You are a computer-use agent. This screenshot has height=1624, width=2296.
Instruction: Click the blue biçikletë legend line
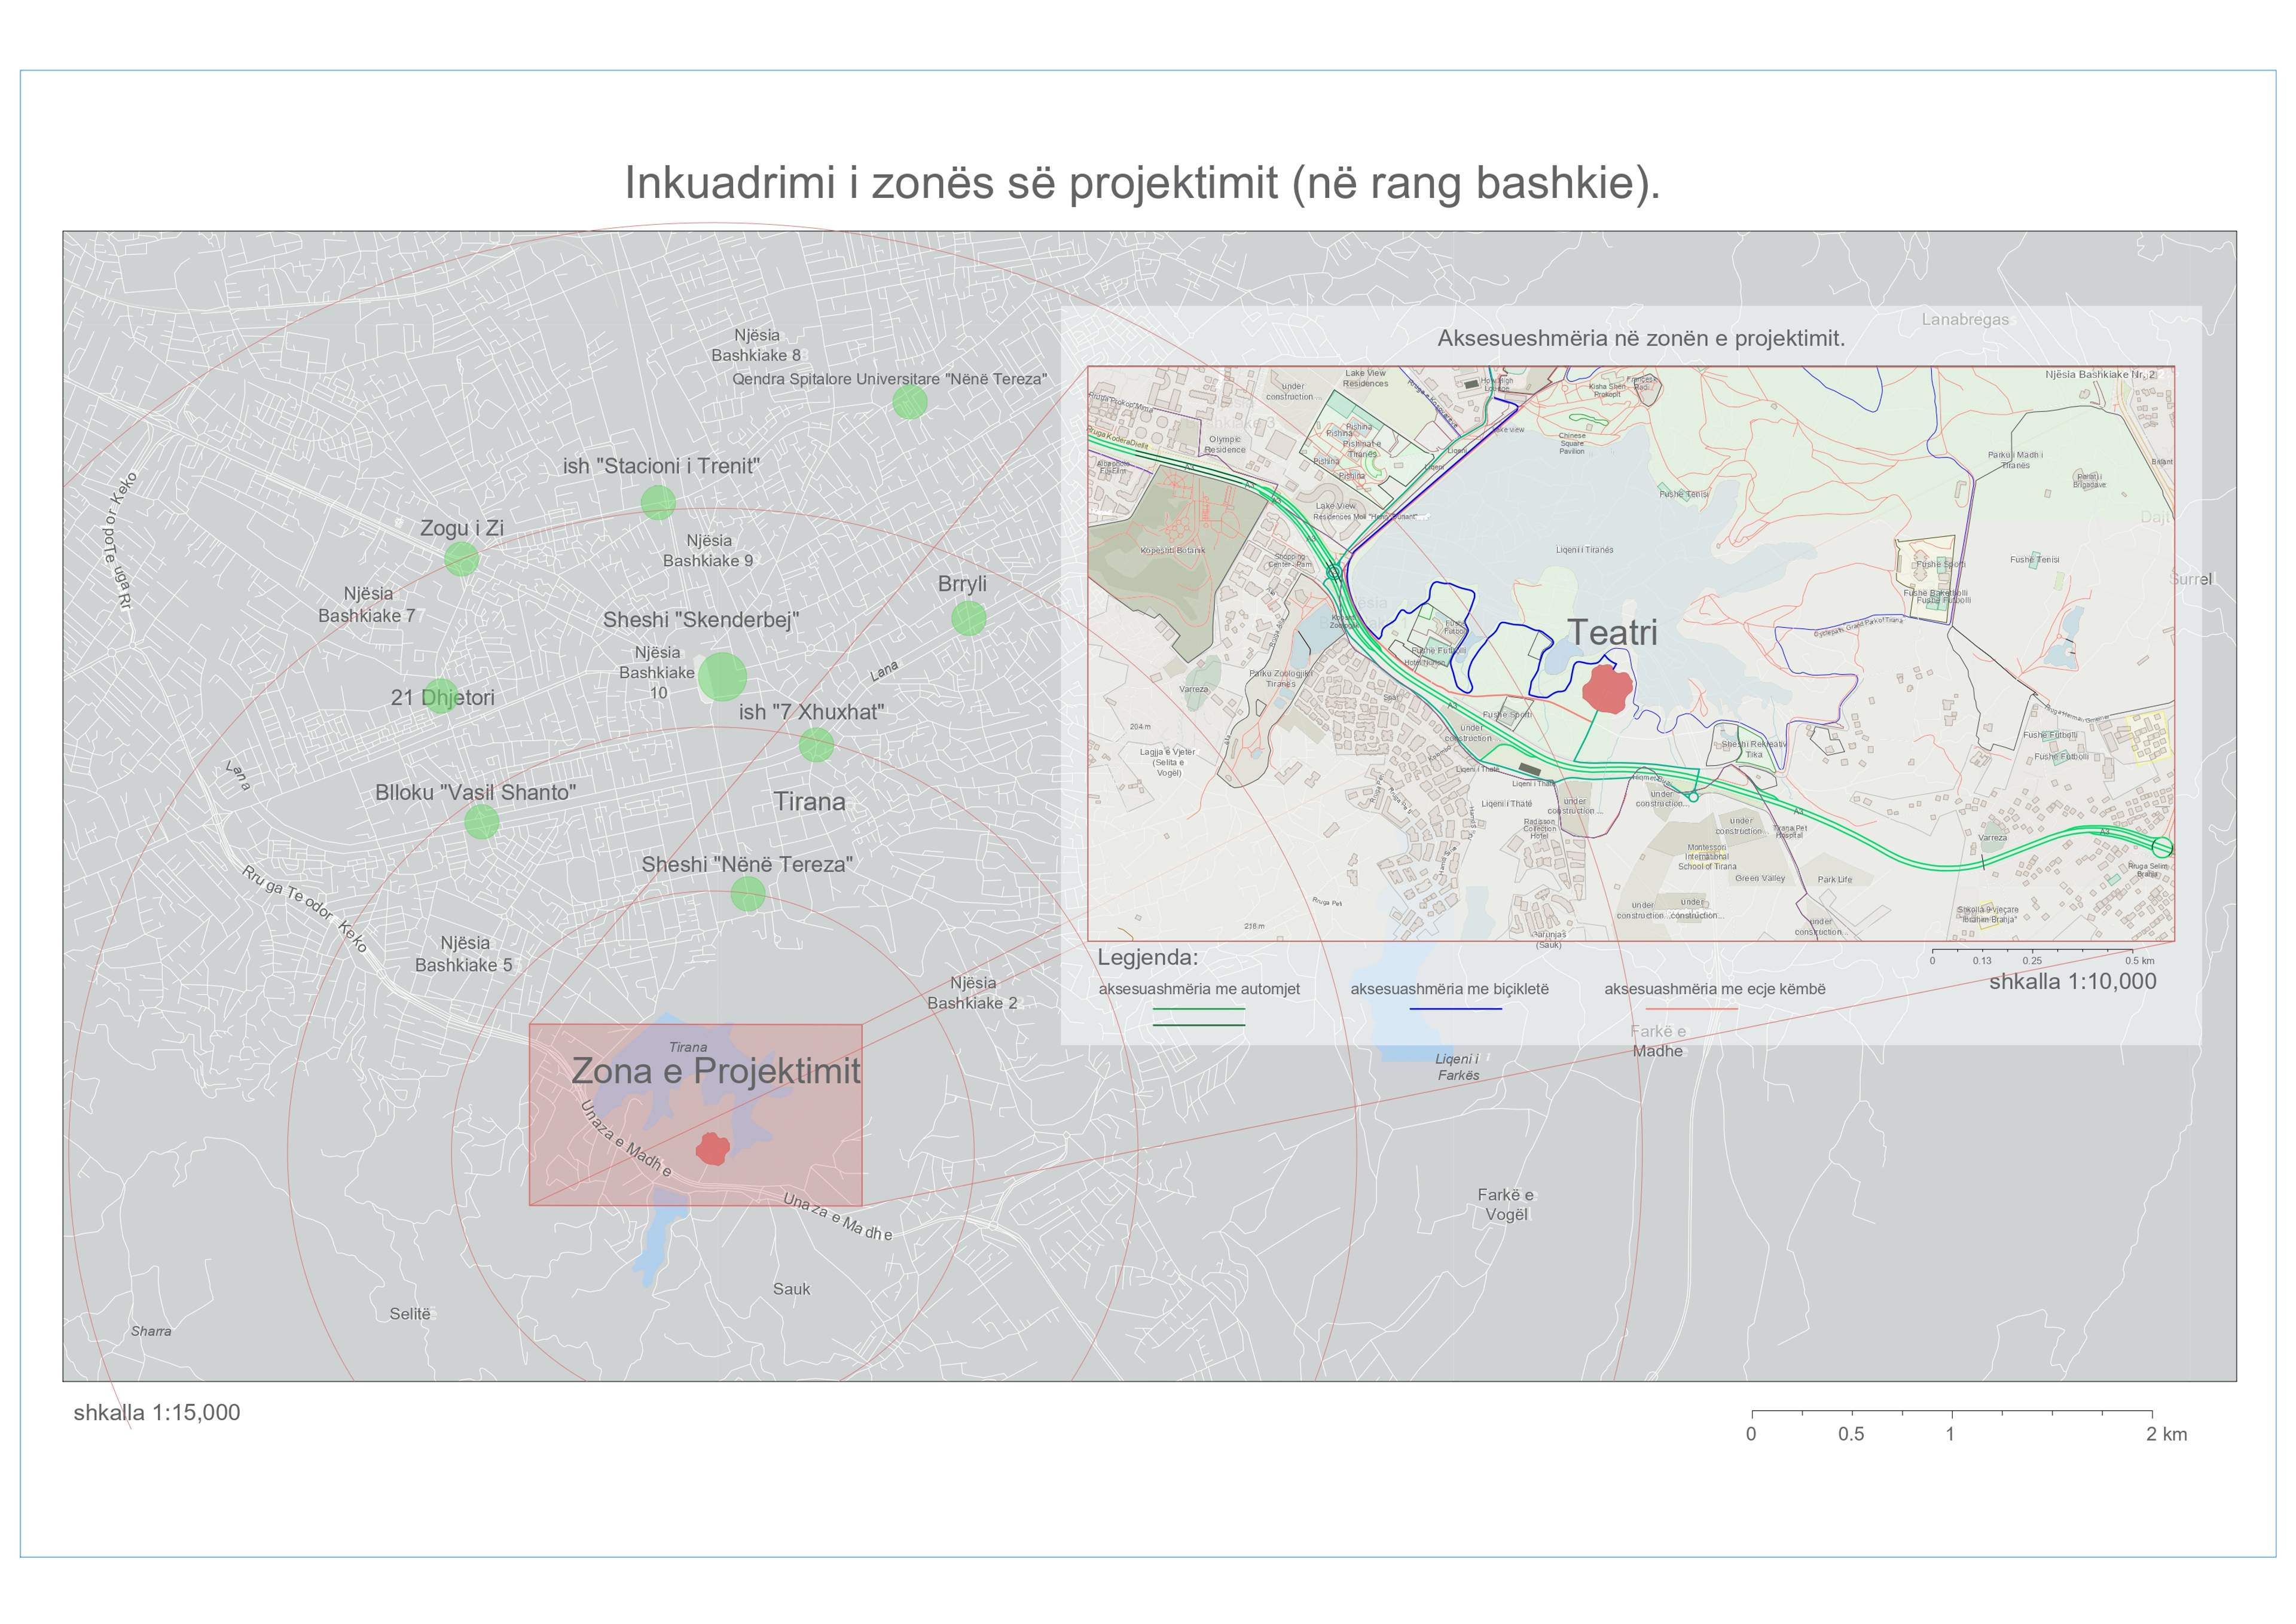point(1456,1009)
